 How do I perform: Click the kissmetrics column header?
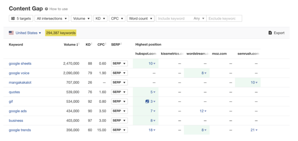[x=173, y=54]
